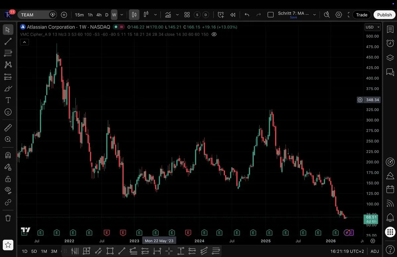
Task: Toggle the lock all drawings padlock
Action: pyautogui.click(x=8, y=179)
